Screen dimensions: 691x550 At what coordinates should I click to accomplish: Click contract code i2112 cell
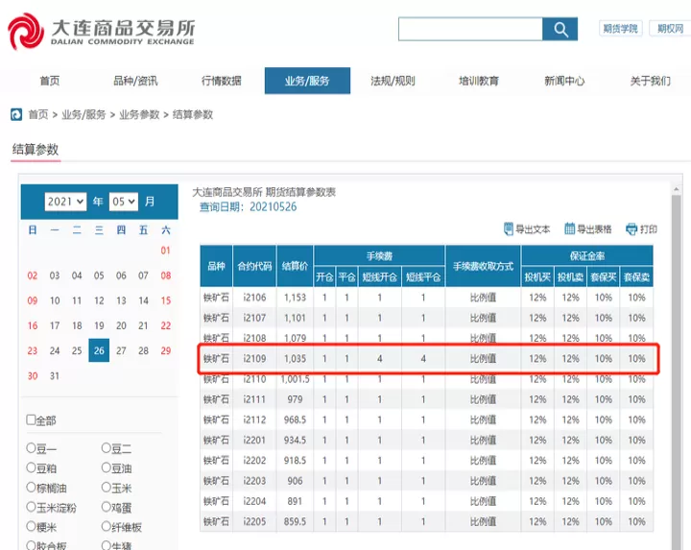pos(254,419)
